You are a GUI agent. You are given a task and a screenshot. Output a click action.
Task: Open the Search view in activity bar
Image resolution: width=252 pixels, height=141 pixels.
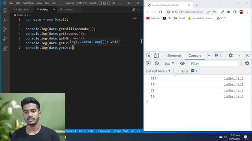tap(5, 20)
